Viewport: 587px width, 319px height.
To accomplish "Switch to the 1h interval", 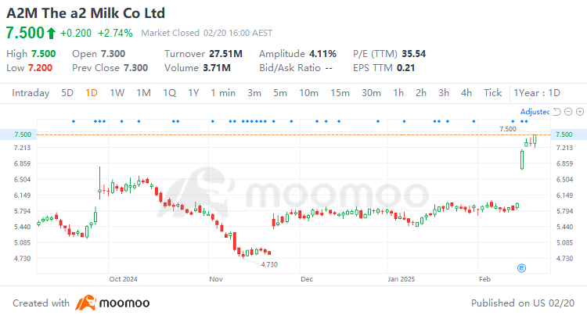I will tap(398, 93).
